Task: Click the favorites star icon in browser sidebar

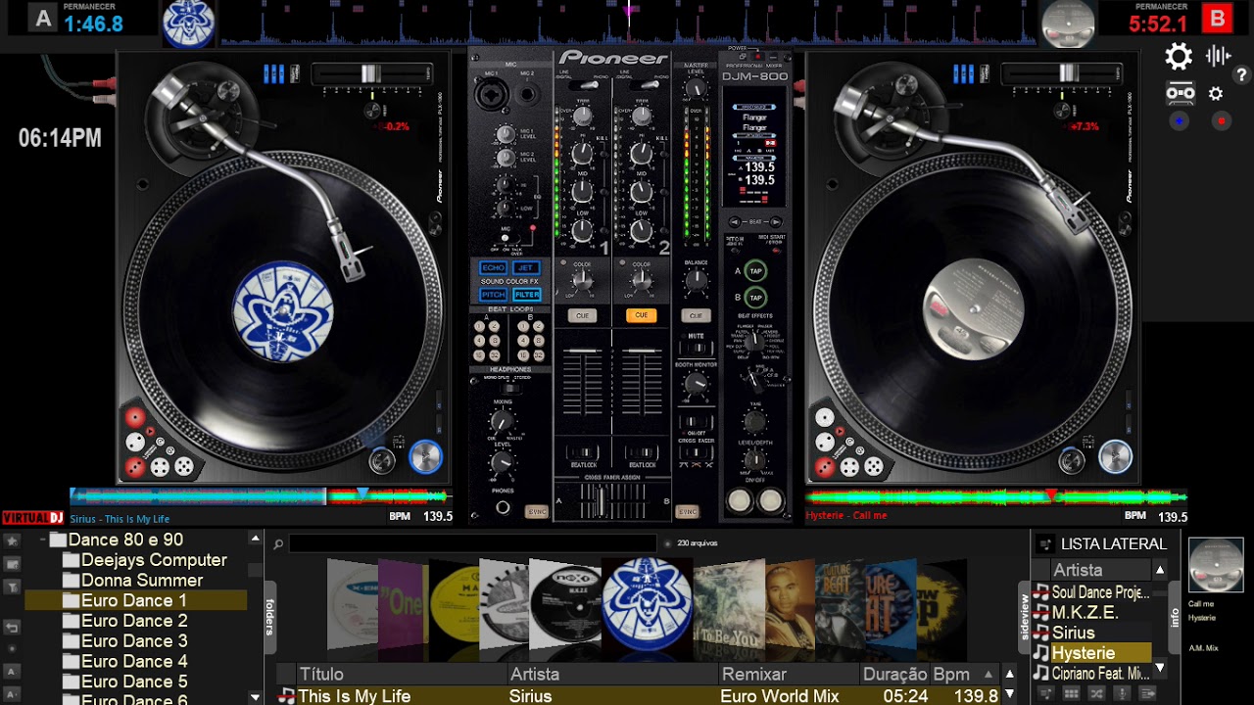Action: tap(12, 540)
